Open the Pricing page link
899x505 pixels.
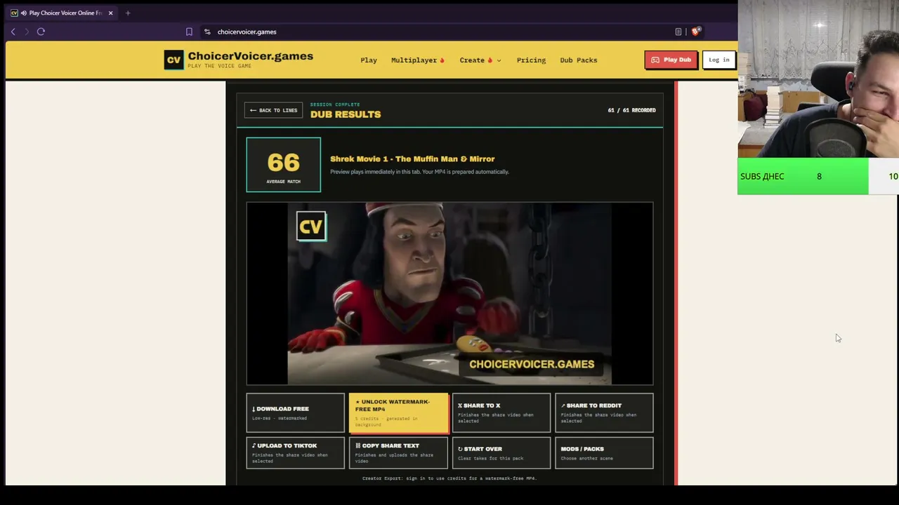click(x=531, y=60)
